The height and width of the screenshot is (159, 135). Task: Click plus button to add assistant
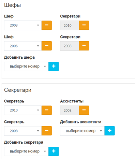[x=109, y=131]
